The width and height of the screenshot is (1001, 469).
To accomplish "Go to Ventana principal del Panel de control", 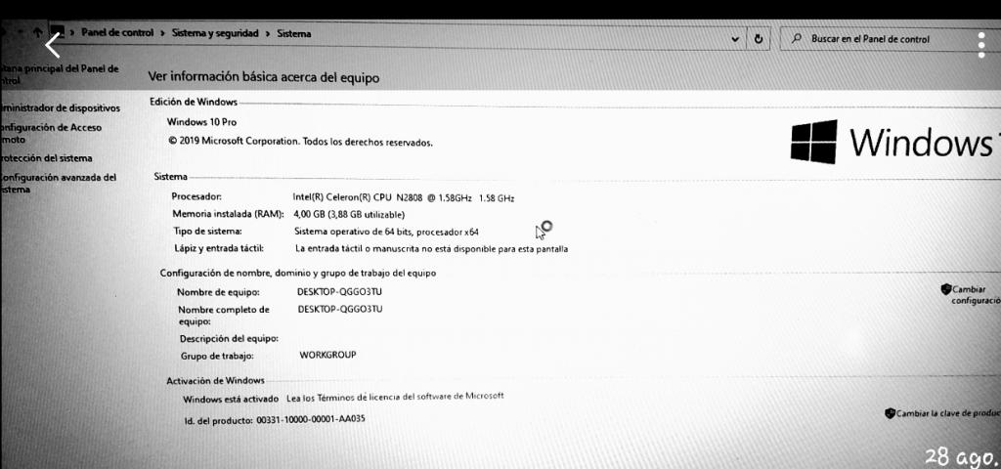I will (x=60, y=74).
